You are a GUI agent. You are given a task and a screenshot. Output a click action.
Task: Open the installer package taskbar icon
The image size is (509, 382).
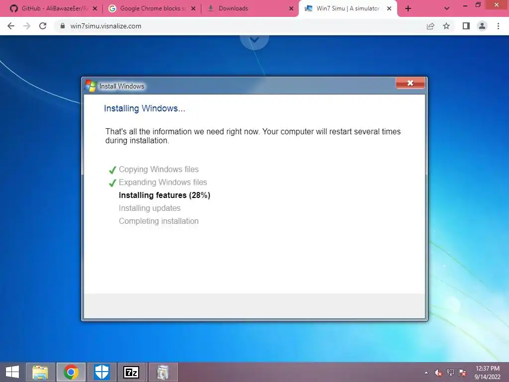coord(163,372)
